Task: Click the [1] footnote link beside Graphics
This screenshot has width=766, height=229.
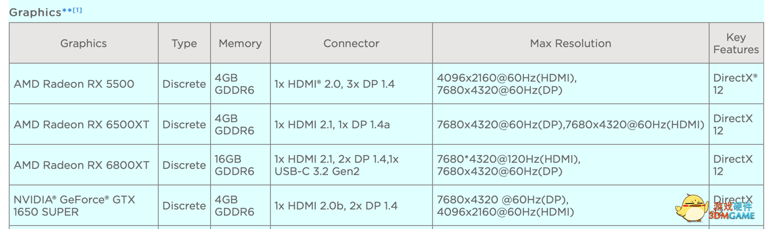Action: click(x=78, y=10)
